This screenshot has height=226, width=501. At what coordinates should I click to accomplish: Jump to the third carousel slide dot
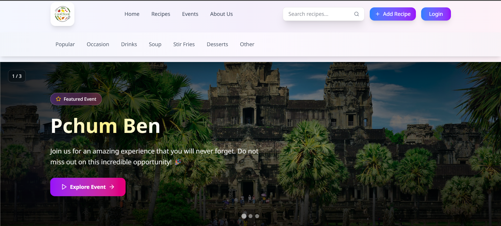pyautogui.click(x=257, y=216)
